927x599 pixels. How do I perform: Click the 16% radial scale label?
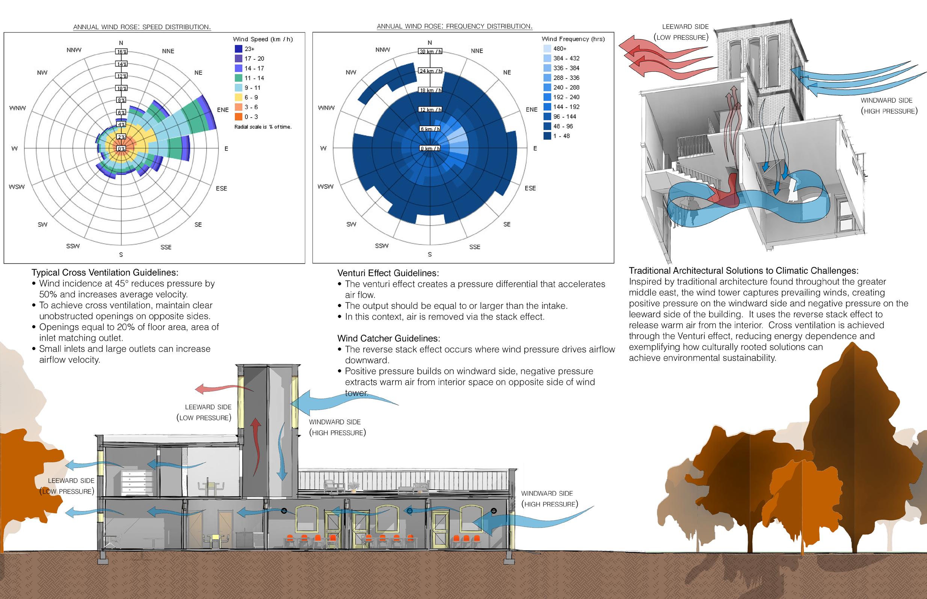tap(121, 52)
